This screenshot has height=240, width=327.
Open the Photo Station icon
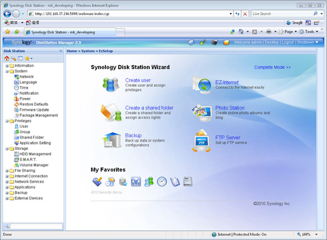[x=201, y=113]
